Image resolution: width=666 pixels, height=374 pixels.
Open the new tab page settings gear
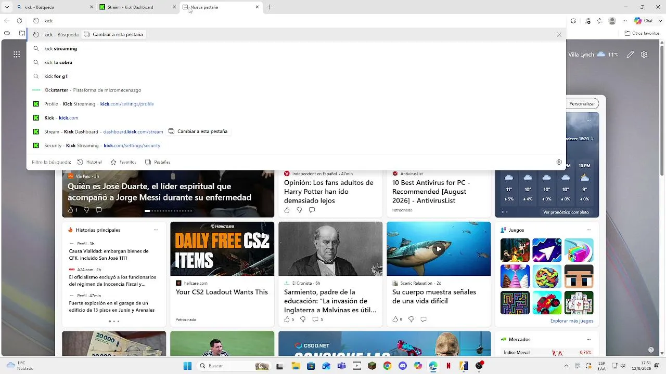click(644, 55)
